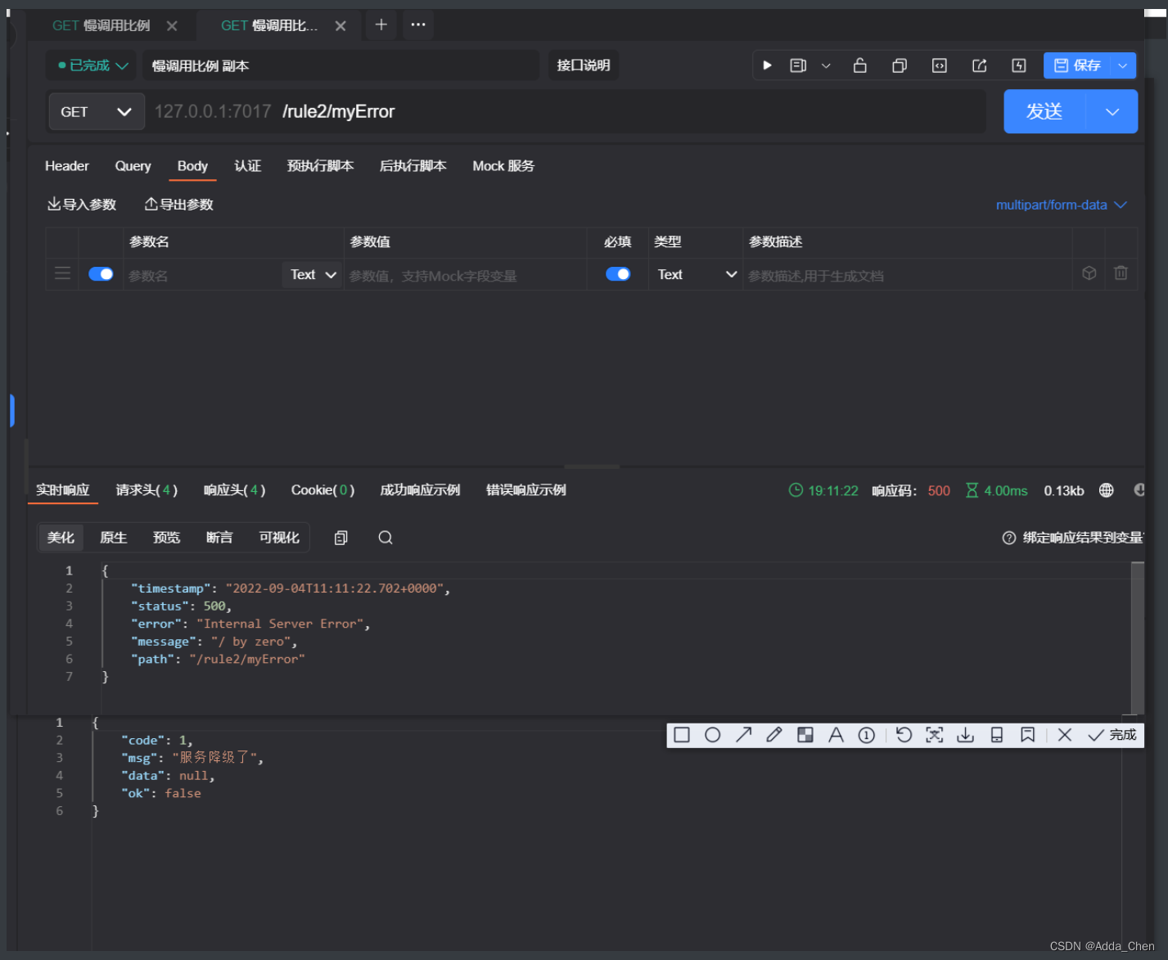Click the request URL input field
The height and width of the screenshot is (960, 1168).
566,112
